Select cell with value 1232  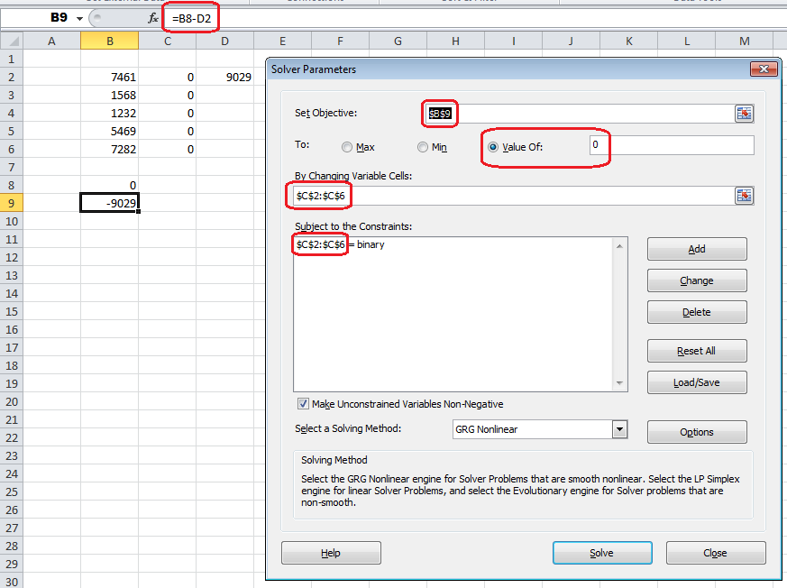click(109, 114)
